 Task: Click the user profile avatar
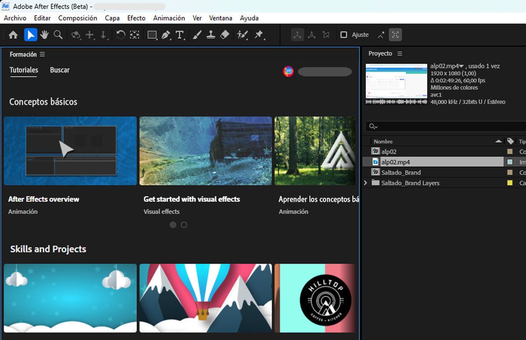coord(288,72)
